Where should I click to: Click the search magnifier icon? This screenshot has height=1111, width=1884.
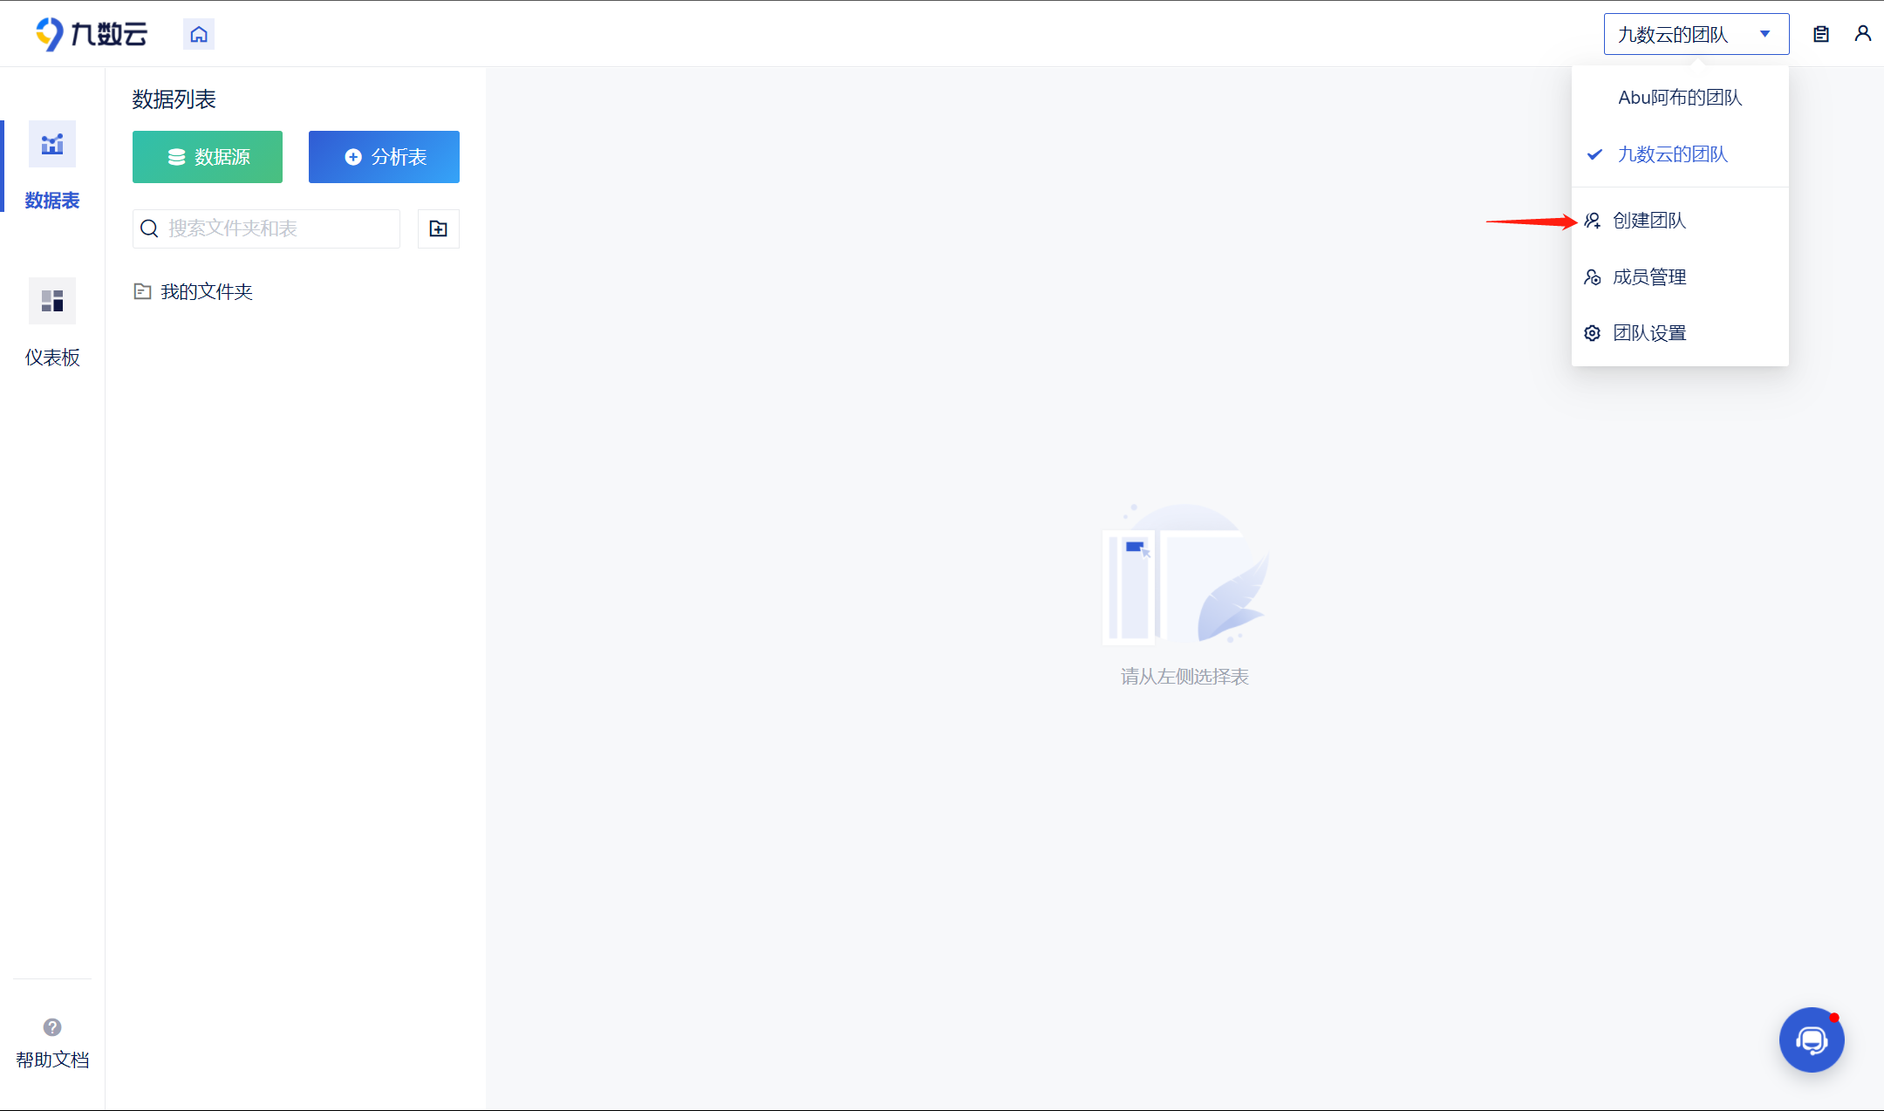tap(150, 228)
